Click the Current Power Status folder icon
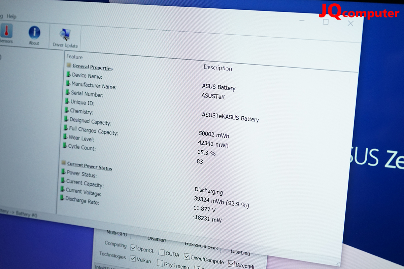404x269 pixels. [63, 163]
